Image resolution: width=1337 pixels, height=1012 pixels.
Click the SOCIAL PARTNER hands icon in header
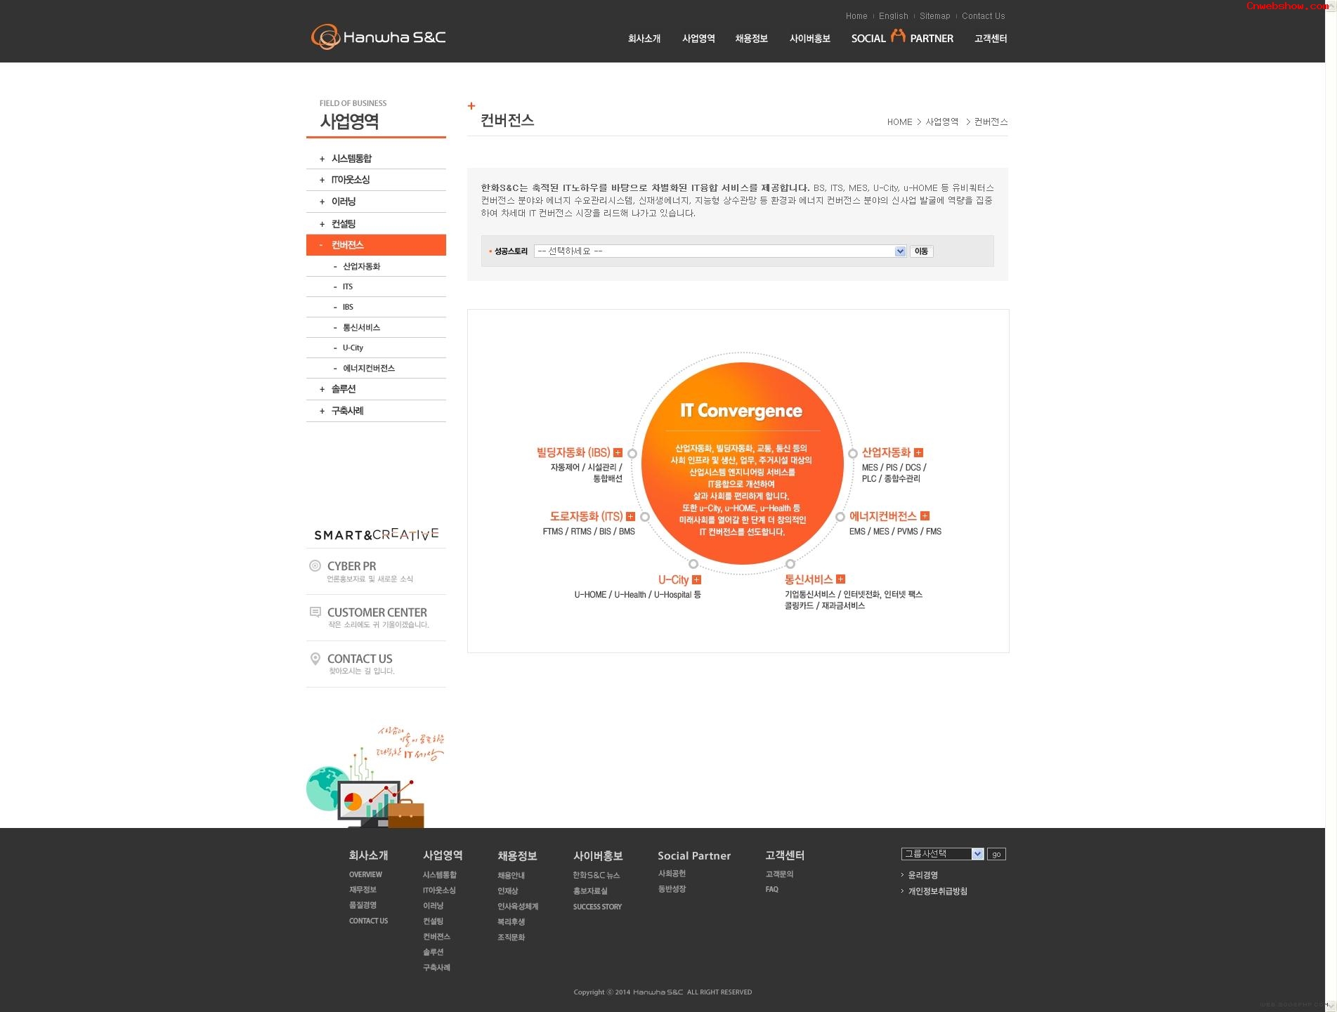coord(898,36)
